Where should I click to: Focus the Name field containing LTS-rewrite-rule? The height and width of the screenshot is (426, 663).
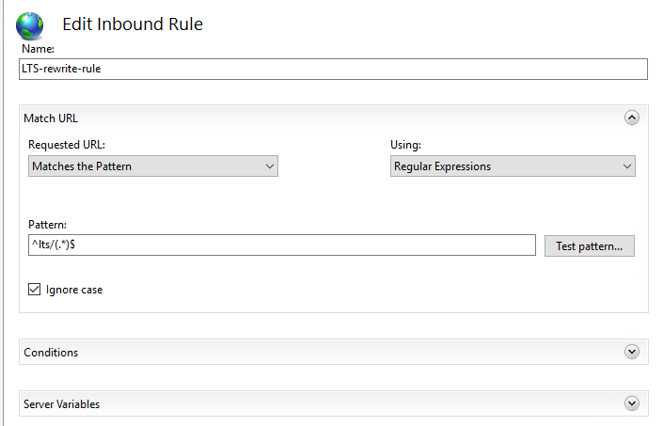pos(334,69)
